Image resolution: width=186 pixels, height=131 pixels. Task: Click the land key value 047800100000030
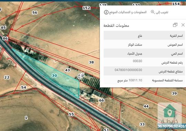(x=128, y=70)
